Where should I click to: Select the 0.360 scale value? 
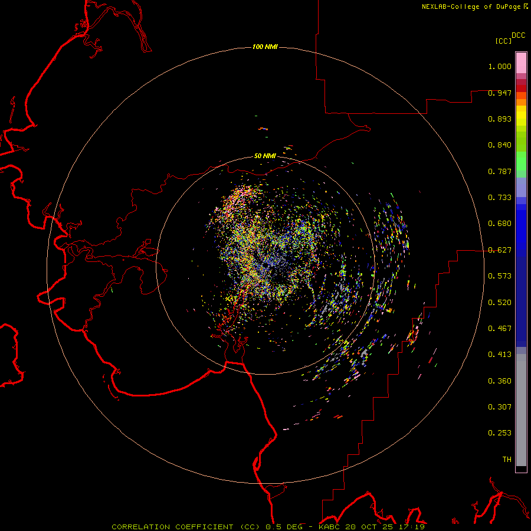(x=500, y=381)
